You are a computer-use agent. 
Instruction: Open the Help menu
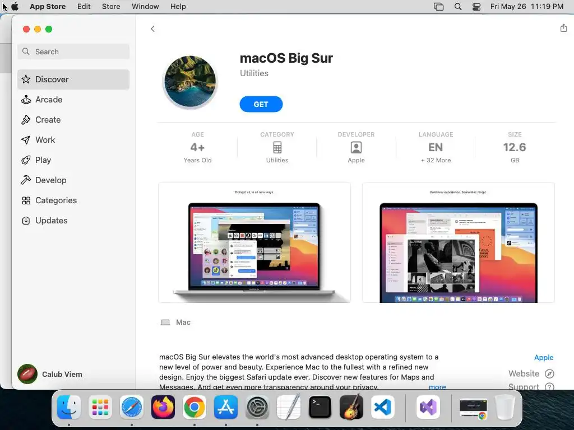point(178,7)
